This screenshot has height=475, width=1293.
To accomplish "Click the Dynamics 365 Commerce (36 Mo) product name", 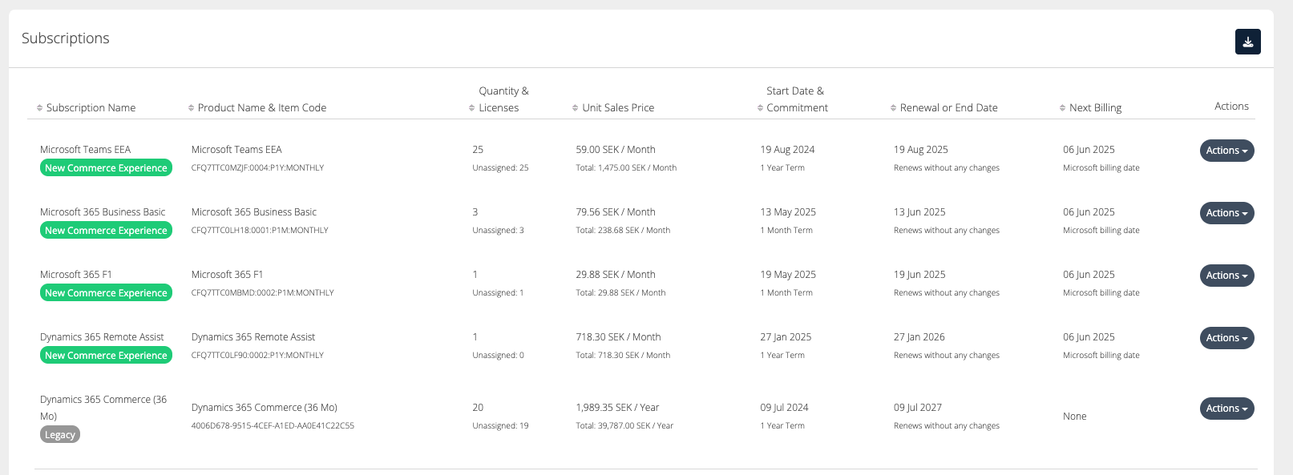I will 264,408.
